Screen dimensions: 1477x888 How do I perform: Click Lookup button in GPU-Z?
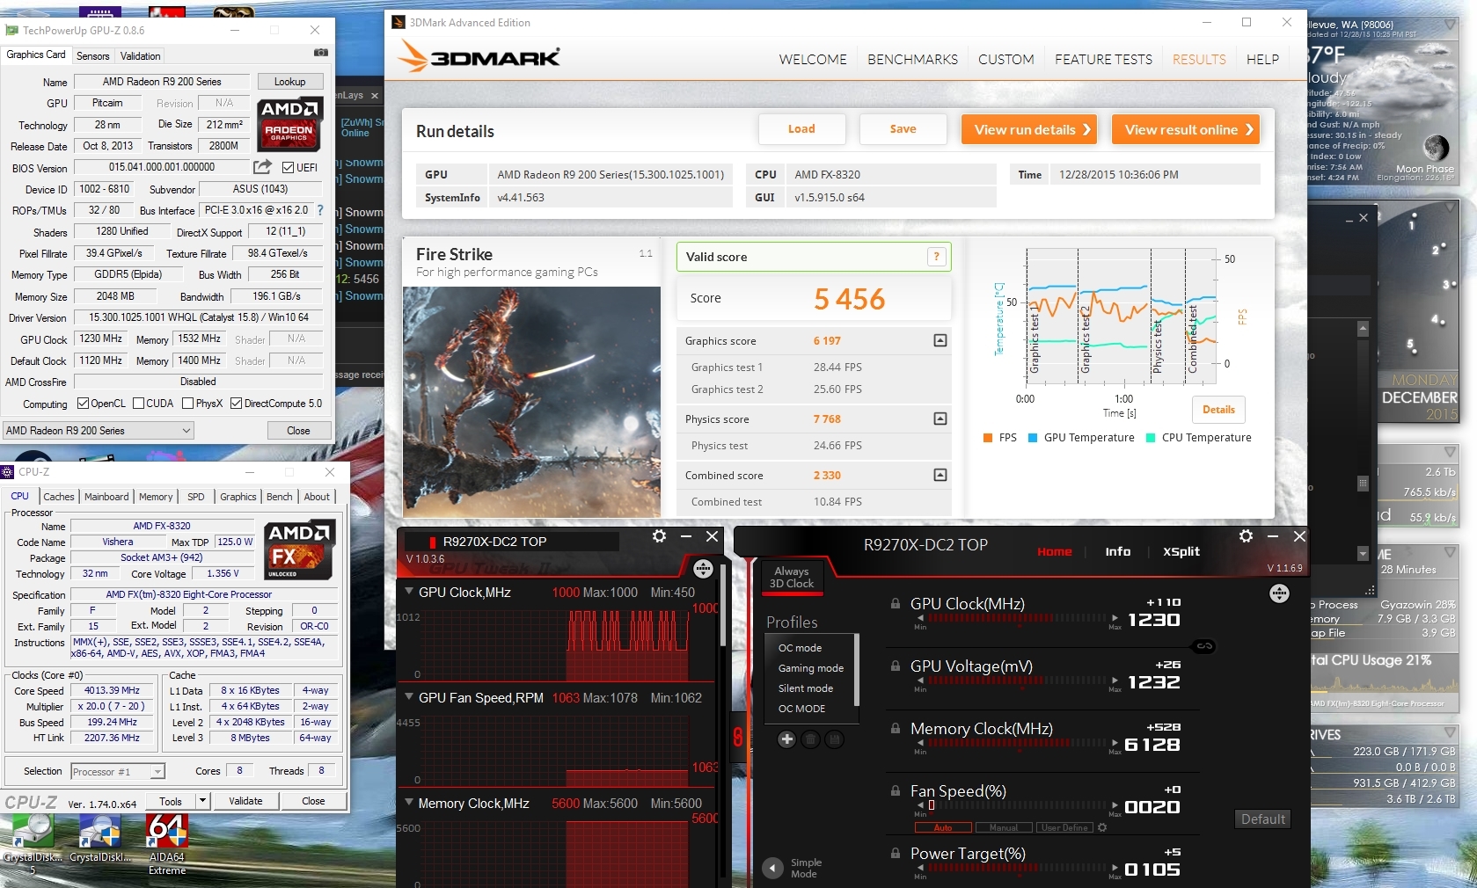pos(289,82)
